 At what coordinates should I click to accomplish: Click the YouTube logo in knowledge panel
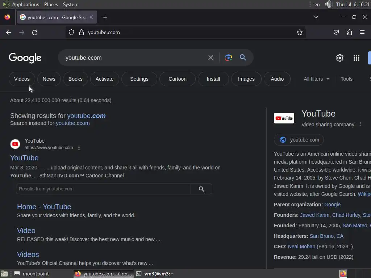point(284,118)
